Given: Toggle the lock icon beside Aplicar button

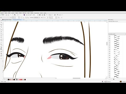Looking at the screenshot, I should 114,79.
